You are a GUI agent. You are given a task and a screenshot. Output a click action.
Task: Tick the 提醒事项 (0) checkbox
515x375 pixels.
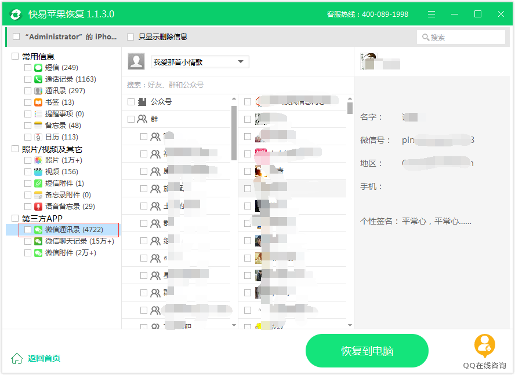[28, 114]
